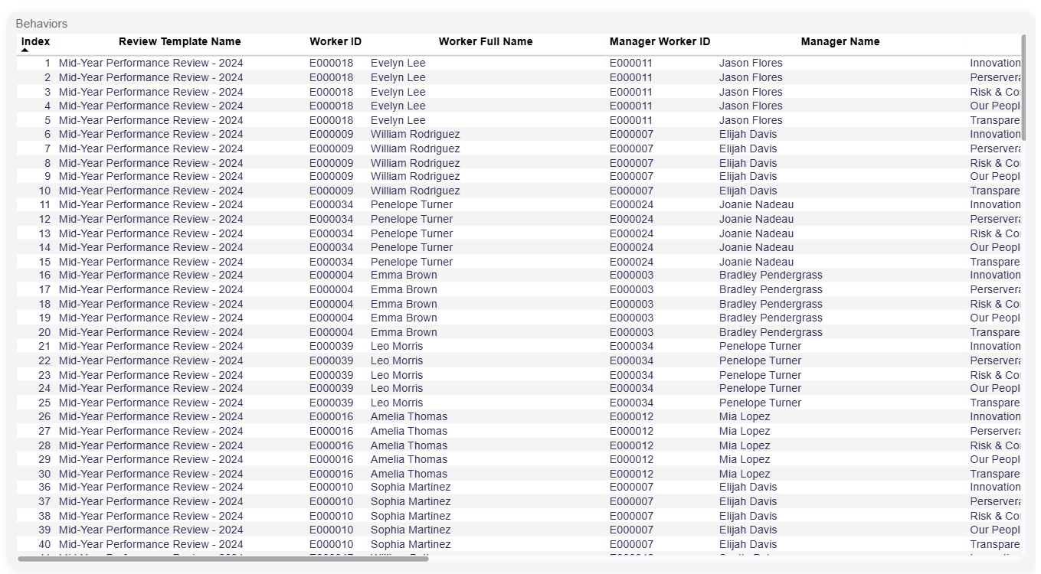This screenshot has height=574, width=1041.
Task: Click the ascending sort arrow under Index
Action: pyautogui.click(x=25, y=51)
